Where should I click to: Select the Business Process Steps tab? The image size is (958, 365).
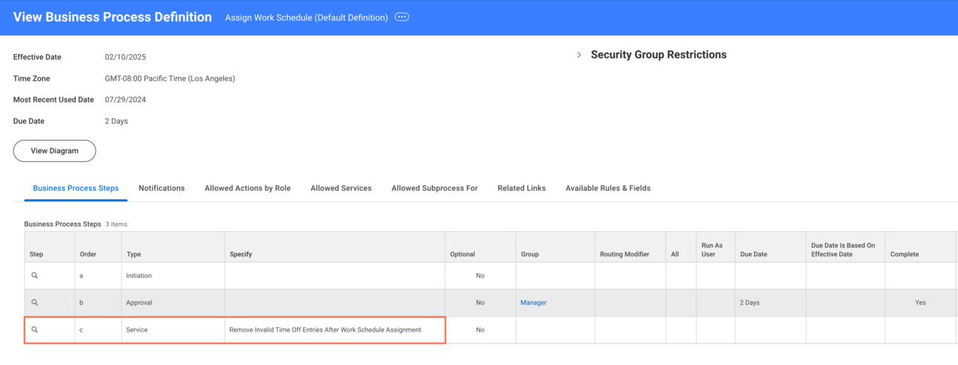point(76,188)
